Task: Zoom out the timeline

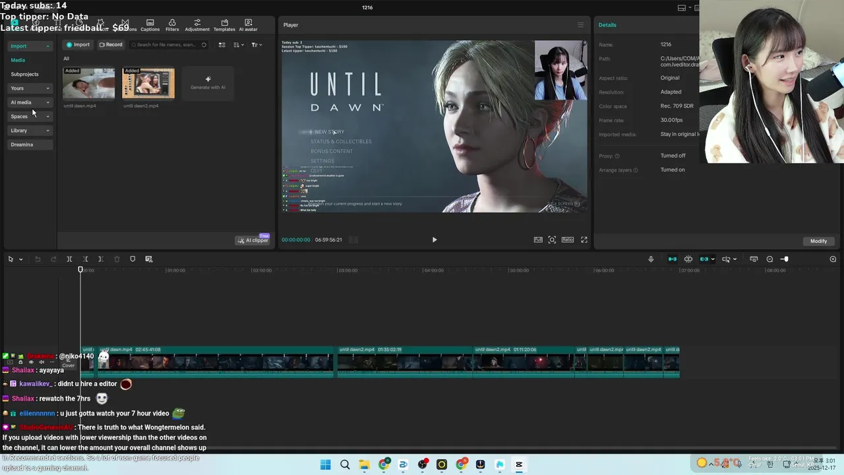Action: tap(769, 259)
